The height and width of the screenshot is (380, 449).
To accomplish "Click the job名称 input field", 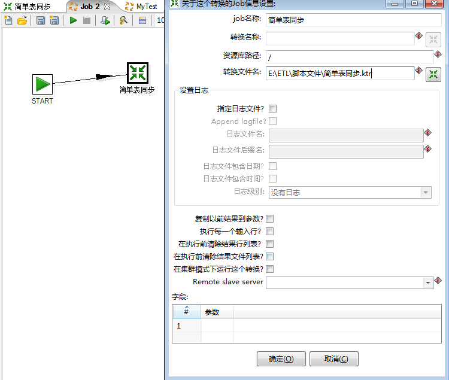I will [x=353, y=20].
